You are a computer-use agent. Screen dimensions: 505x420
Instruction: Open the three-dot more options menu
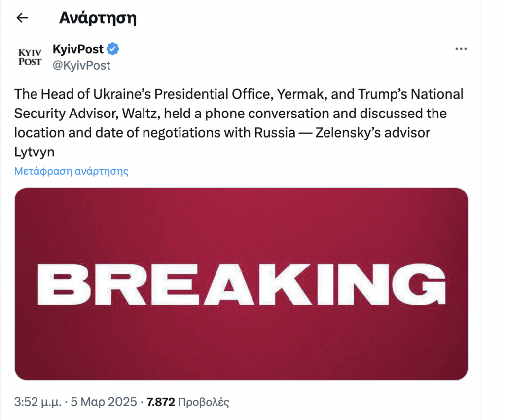click(x=461, y=49)
